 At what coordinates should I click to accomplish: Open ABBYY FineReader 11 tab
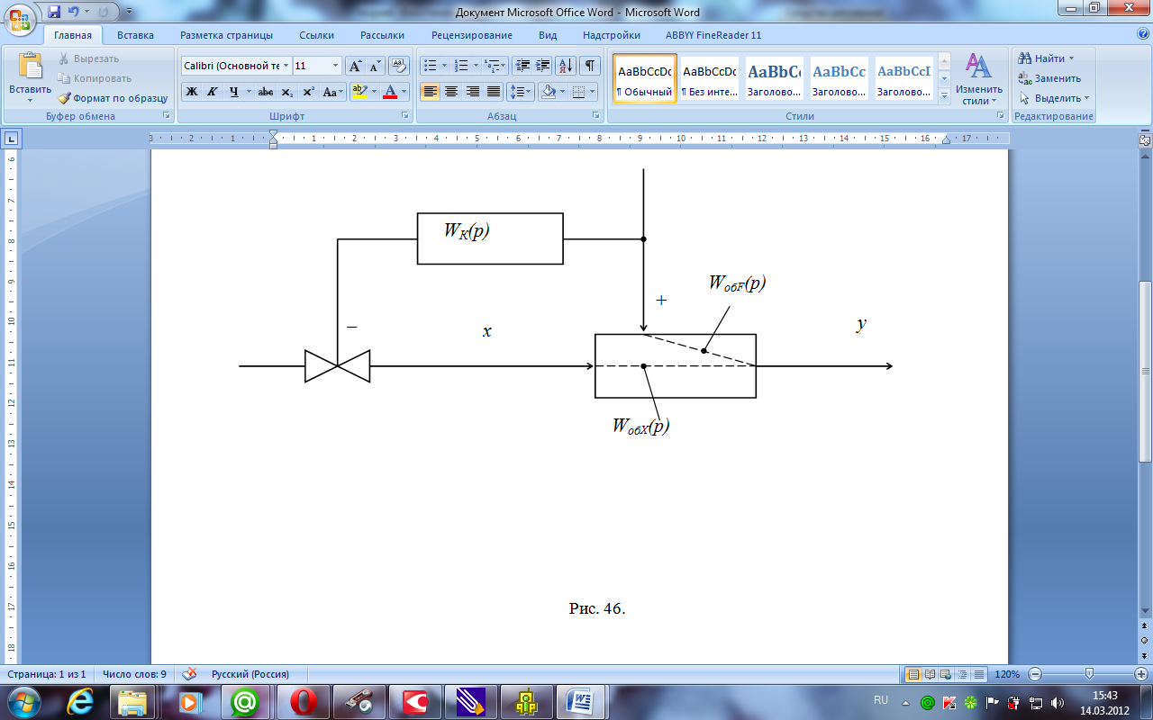[x=713, y=35]
